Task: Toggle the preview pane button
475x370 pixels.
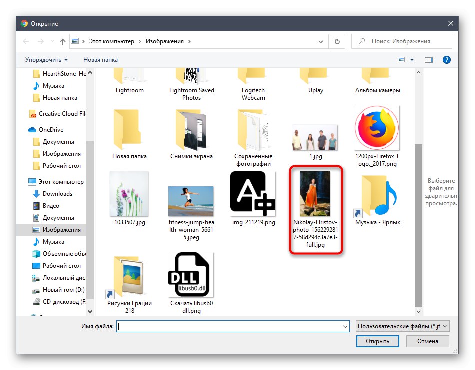Action: coord(429,60)
